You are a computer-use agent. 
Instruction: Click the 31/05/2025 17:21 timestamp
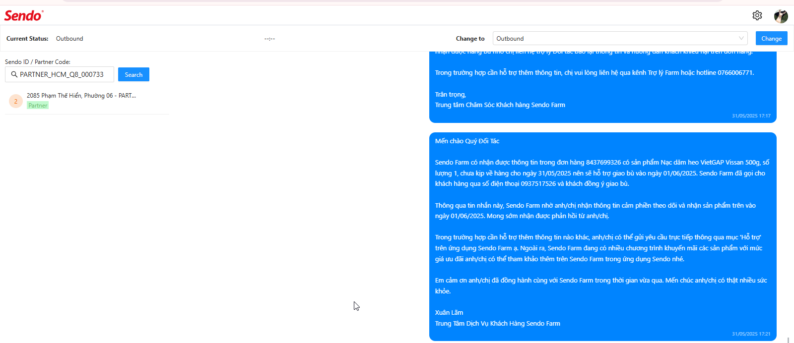point(751,334)
